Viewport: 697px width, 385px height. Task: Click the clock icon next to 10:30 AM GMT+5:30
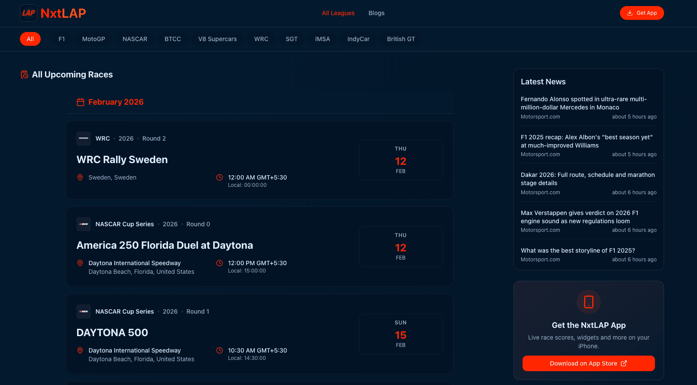[219, 350]
